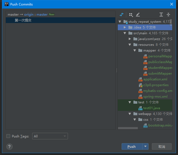Click the test folder icon
Image resolution: width=178 pixels, height=155 pixels.
point(135,102)
